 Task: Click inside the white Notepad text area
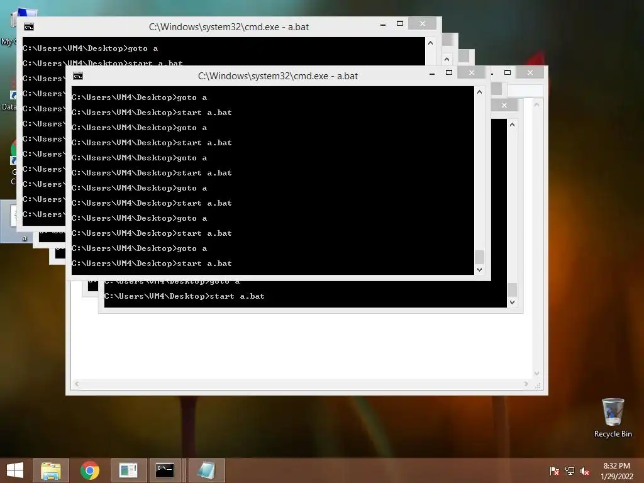(x=302, y=347)
